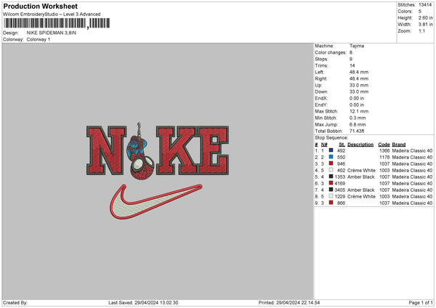This screenshot has height=308, width=436.
Task: Click 'Crème White' in the 402-stitch row
Action: (361, 170)
